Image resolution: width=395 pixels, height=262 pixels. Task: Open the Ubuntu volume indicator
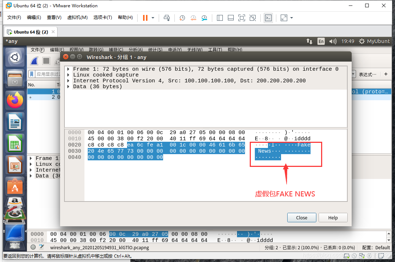333,41
